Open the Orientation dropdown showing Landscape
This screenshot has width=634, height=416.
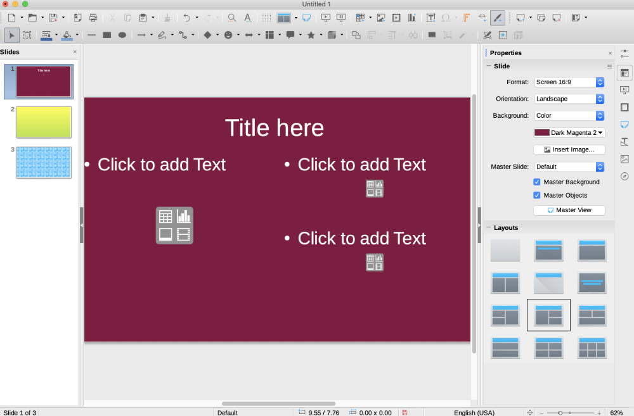[569, 99]
